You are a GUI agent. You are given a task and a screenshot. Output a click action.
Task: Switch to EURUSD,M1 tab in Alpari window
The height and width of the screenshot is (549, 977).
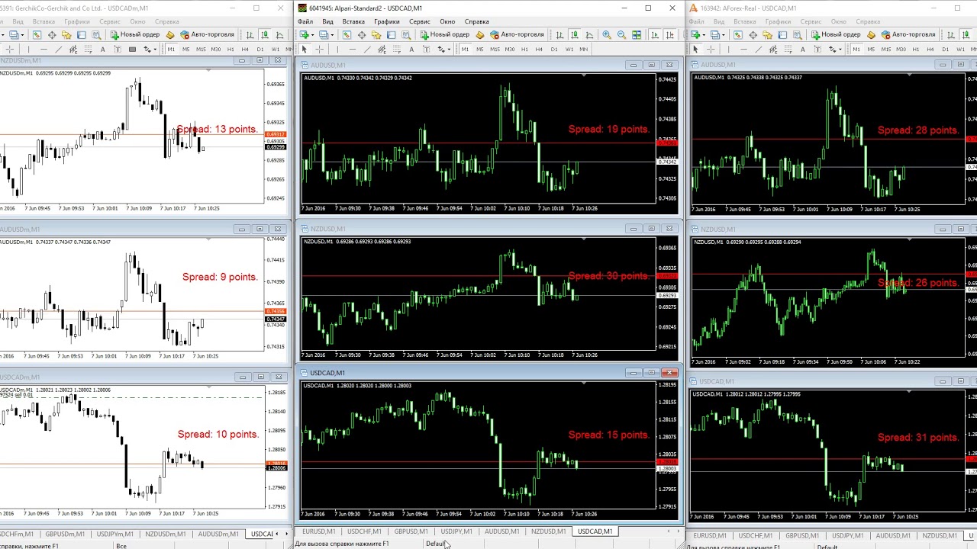[318, 531]
